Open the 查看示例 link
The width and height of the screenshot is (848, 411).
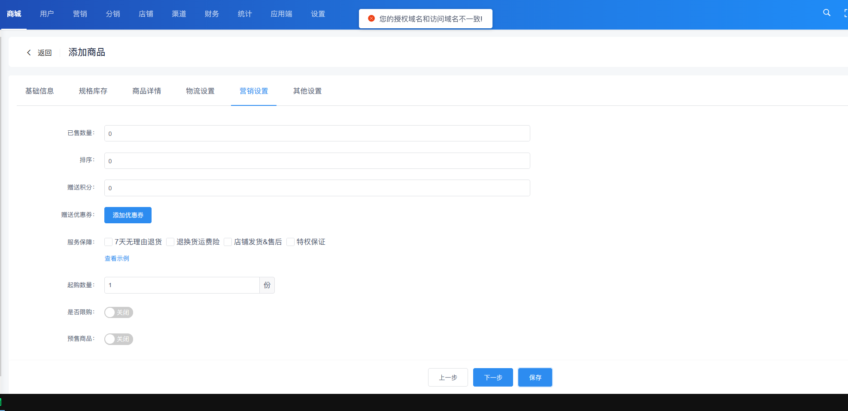point(117,258)
